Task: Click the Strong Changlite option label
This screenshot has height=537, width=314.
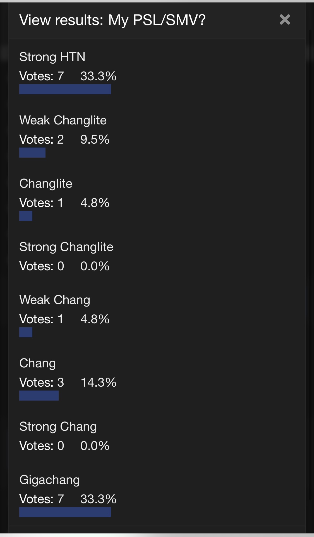Action: click(x=66, y=247)
